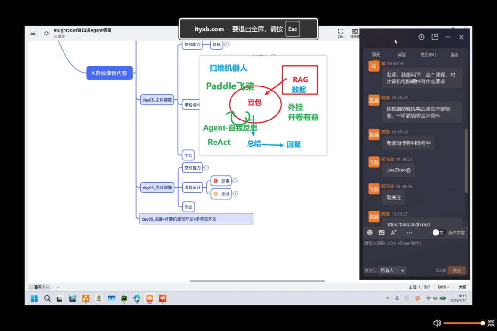The image size is (497, 331).
Task: Click the 大纲 outline button
Action: 462,287
